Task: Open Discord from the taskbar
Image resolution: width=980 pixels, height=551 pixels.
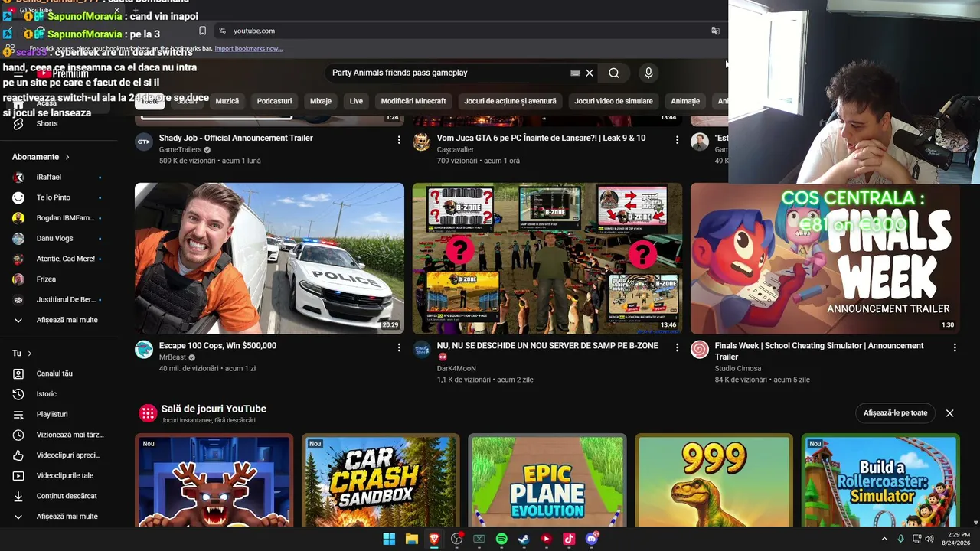Action: [x=591, y=539]
